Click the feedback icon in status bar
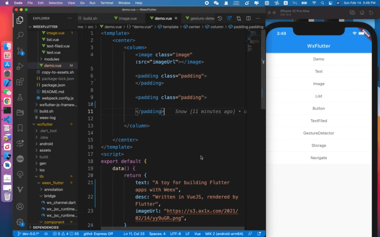 pos(250,234)
